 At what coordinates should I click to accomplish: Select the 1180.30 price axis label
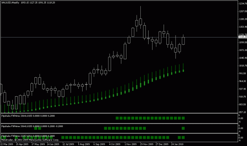[243, 19]
